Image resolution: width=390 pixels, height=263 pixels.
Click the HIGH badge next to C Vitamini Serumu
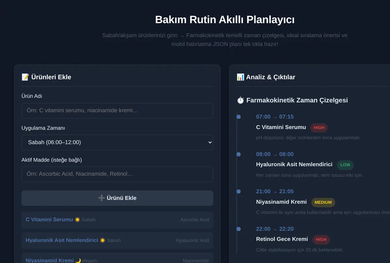pyautogui.click(x=319, y=127)
